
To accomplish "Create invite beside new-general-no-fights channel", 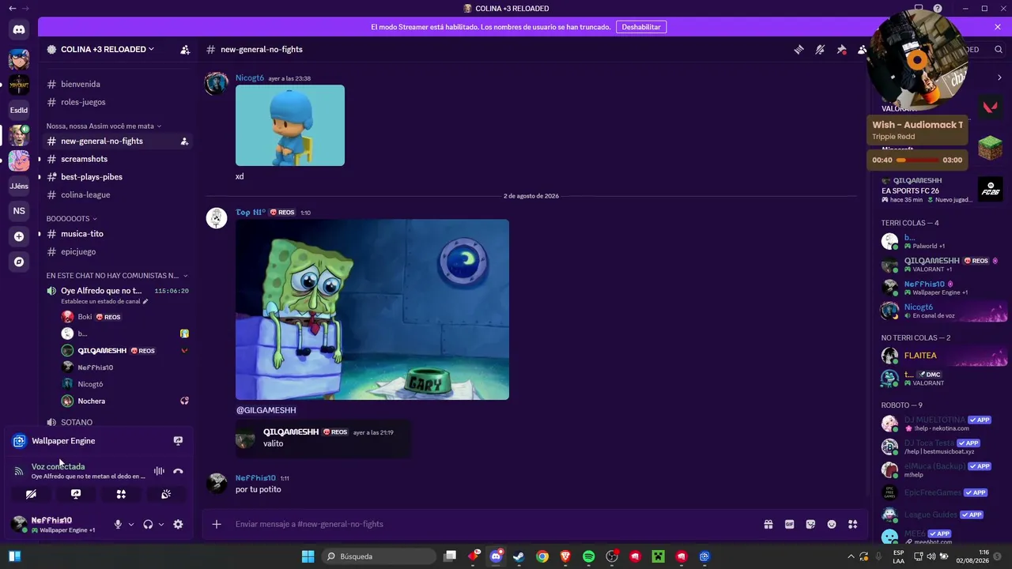I will click(x=184, y=141).
